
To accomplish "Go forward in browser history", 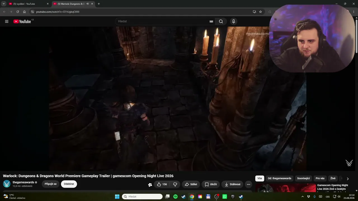I will (11, 12).
